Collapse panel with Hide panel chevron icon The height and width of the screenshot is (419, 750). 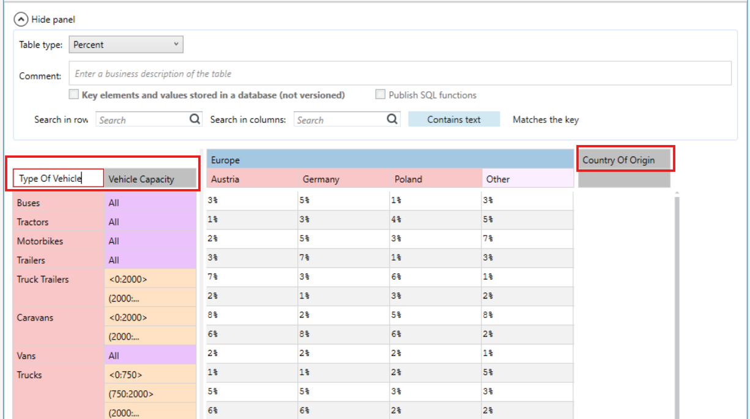coord(21,20)
